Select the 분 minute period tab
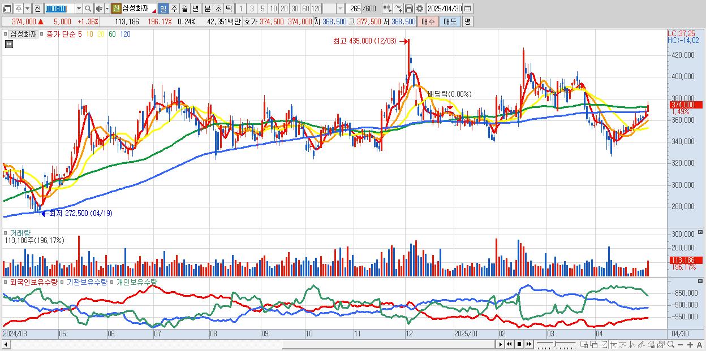The image size is (706, 351). pos(208,9)
